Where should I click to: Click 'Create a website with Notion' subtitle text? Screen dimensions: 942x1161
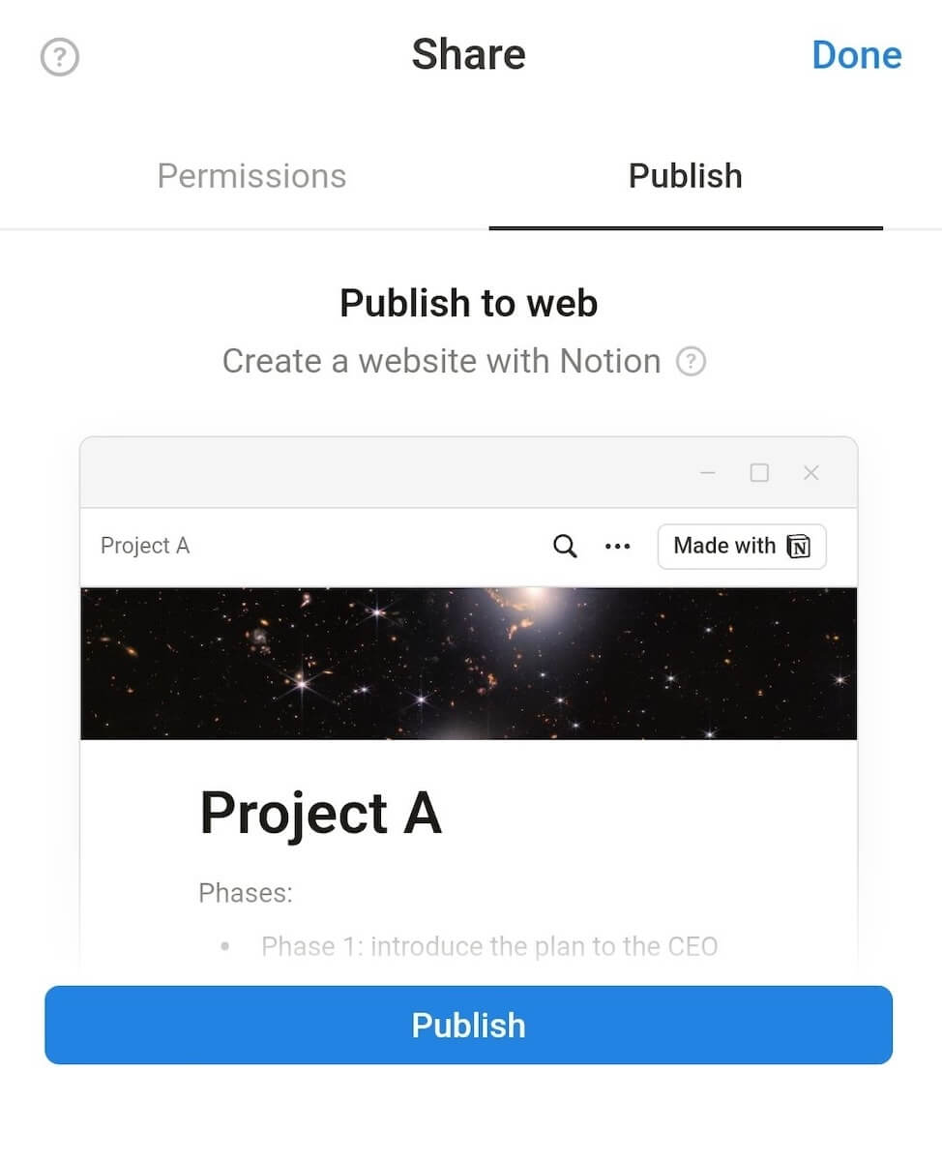click(x=441, y=362)
